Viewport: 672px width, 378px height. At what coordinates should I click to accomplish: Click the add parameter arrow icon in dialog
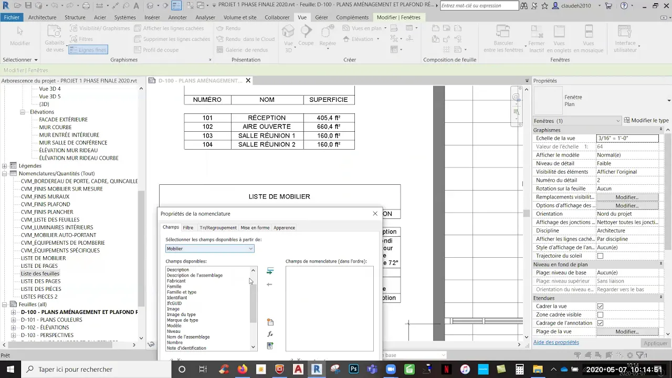click(270, 271)
